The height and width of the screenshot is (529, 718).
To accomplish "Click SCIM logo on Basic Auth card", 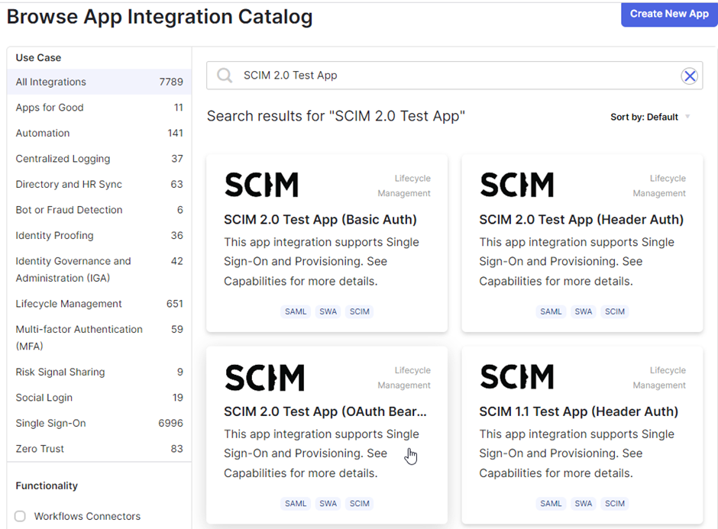I will [261, 185].
